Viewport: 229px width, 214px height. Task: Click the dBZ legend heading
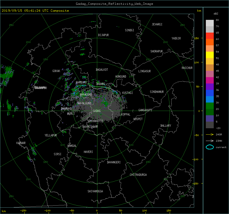216,13
